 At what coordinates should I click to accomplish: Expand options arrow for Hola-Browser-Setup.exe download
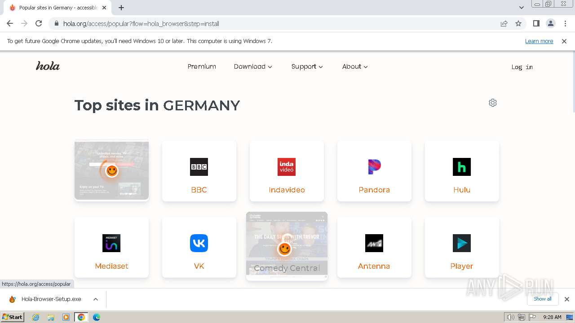(96, 299)
